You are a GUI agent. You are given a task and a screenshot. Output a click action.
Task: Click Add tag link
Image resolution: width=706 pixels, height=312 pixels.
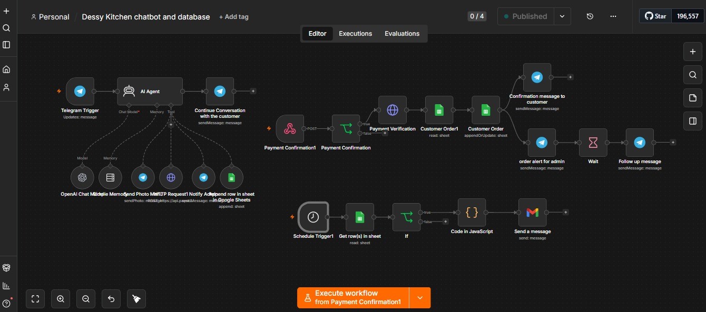click(x=234, y=17)
